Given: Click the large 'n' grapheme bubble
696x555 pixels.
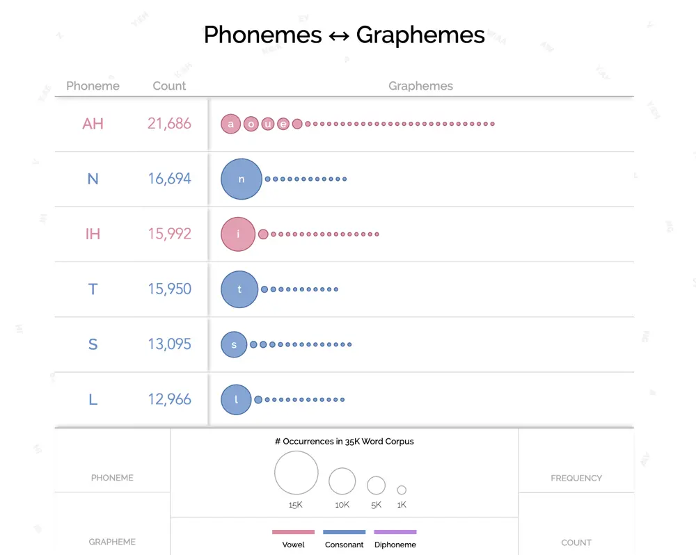Looking at the screenshot, I should [x=242, y=179].
